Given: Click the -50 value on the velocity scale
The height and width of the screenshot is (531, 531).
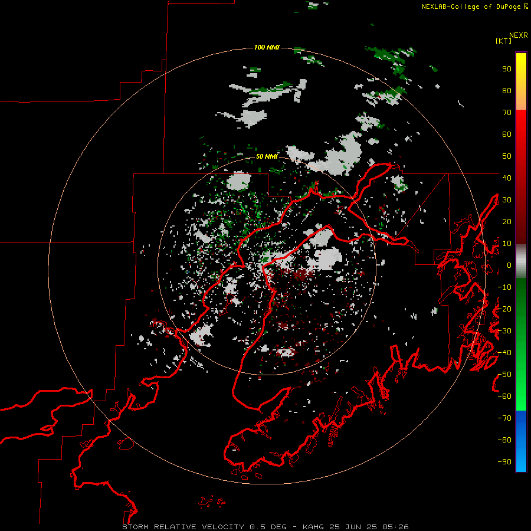Looking at the screenshot, I should [504, 375].
